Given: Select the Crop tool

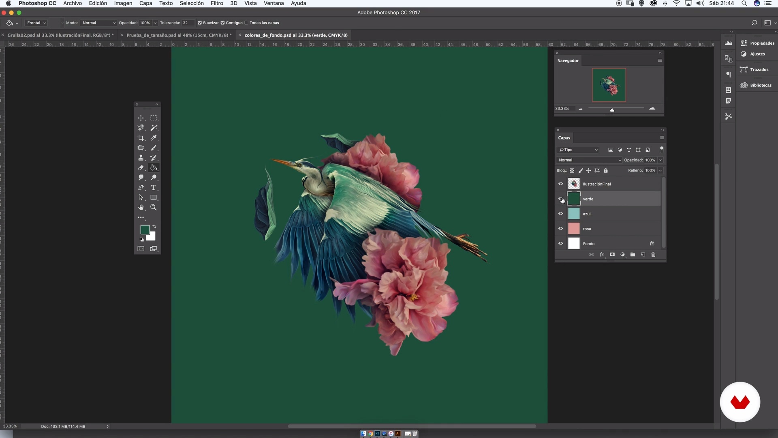Looking at the screenshot, I should click(141, 138).
